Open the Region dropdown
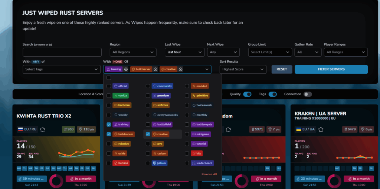 [x=133, y=52]
